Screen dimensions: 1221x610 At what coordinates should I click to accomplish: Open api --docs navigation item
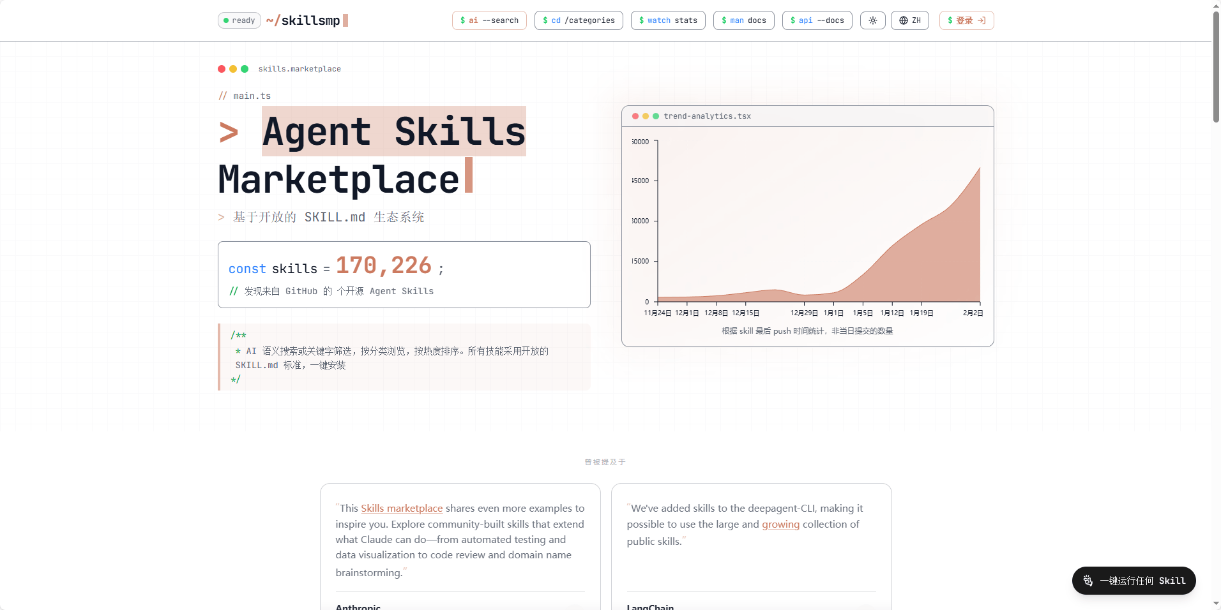tap(817, 20)
